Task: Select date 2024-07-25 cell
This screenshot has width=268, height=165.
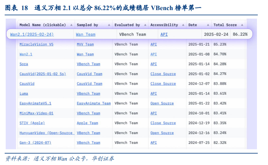Action: point(199,143)
